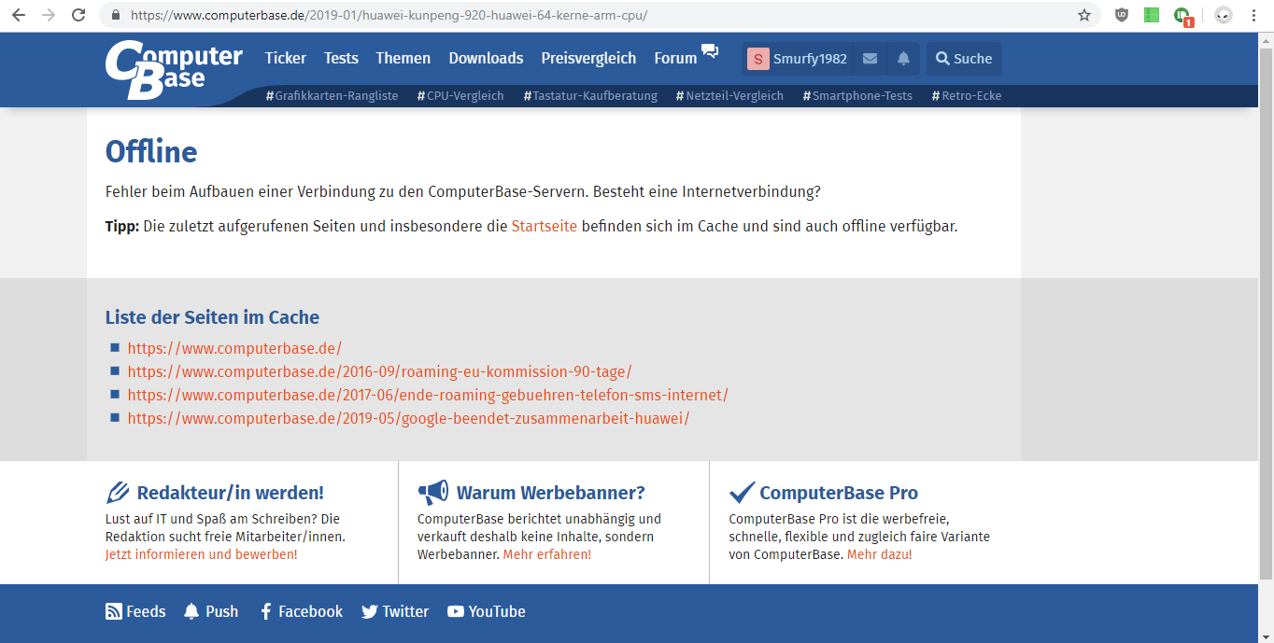Image resolution: width=1274 pixels, height=643 pixels.
Task: Click the browser forward arrow
Action: 49,15
